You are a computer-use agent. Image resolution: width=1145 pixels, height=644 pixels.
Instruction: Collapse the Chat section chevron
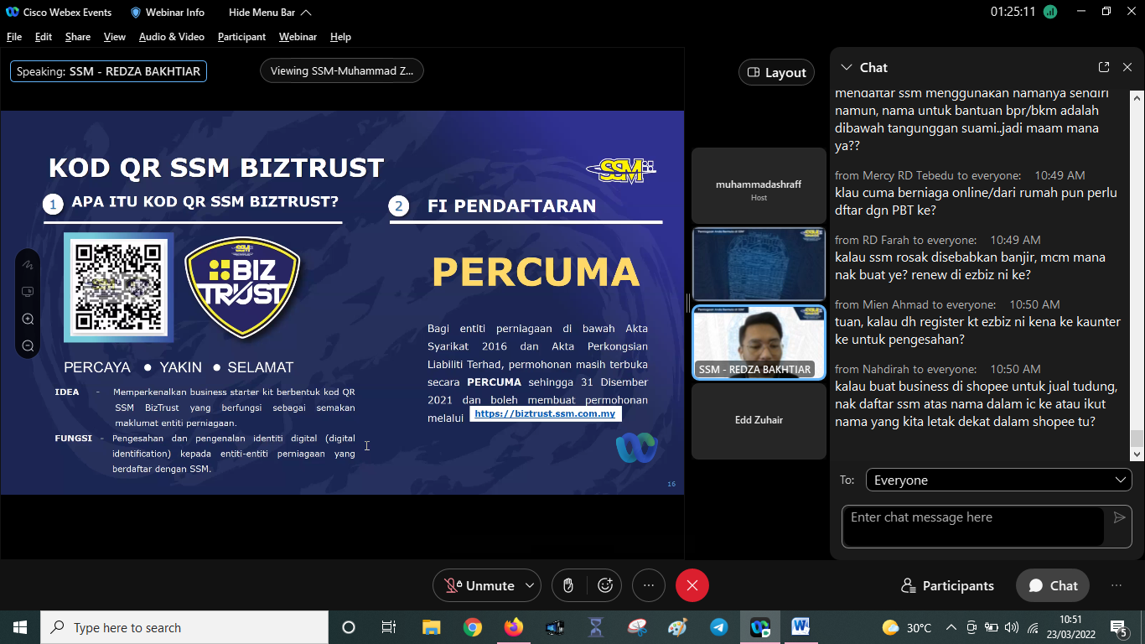(846, 67)
